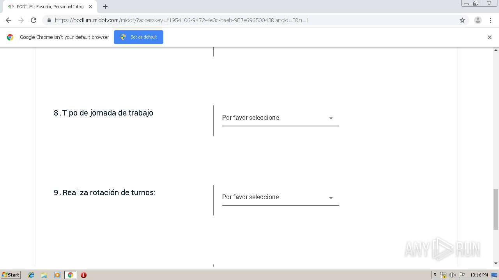Viewport: 499px width, 280px height.
Task: Switch to the PODIUM tab
Action: click(x=50, y=7)
